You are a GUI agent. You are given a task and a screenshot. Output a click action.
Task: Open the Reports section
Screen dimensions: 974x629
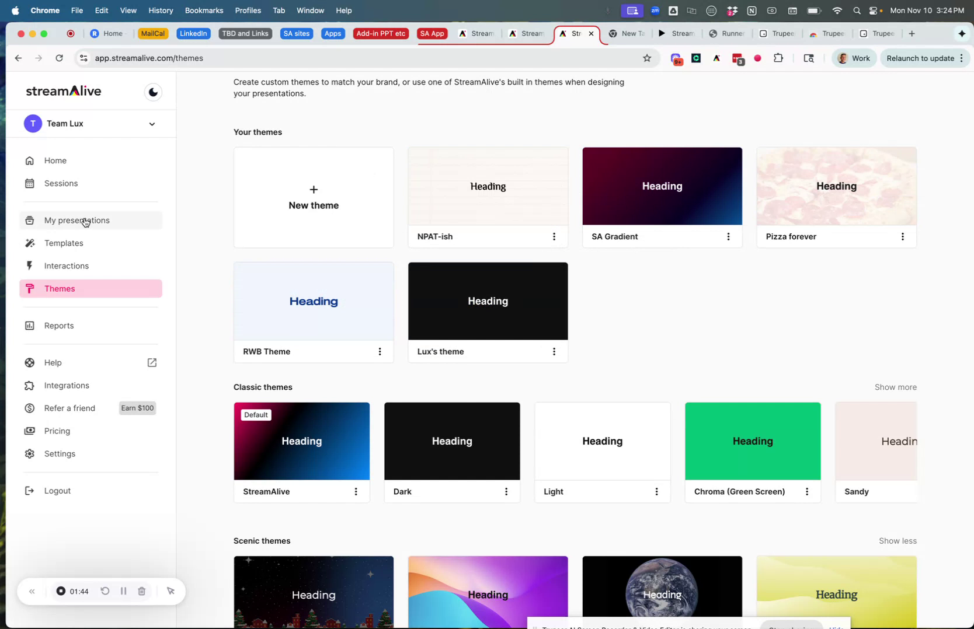coord(58,326)
